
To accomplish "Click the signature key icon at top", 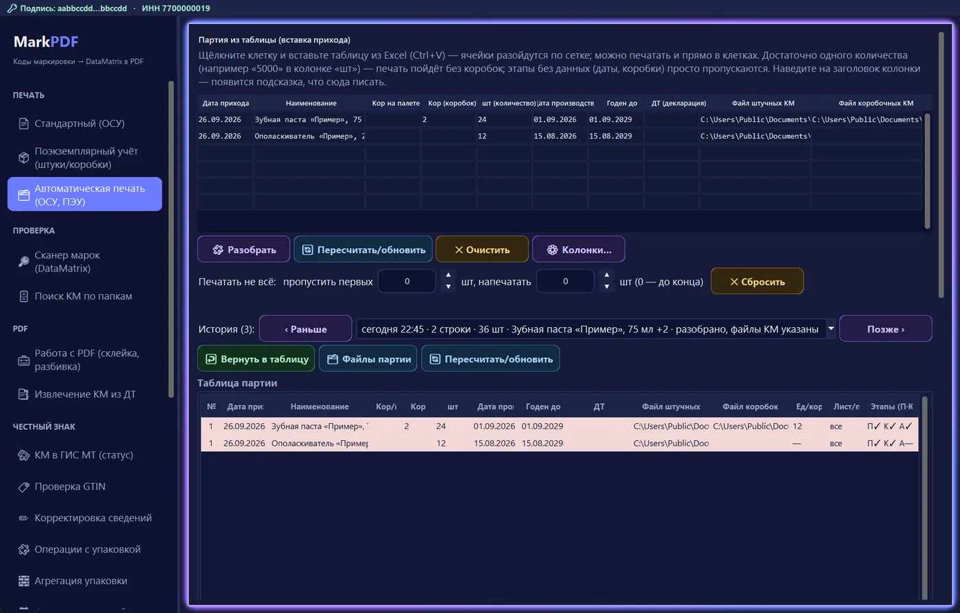I will pyautogui.click(x=12, y=8).
